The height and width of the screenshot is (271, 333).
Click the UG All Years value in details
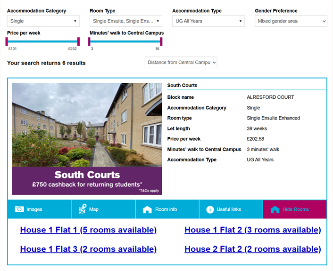(x=260, y=159)
